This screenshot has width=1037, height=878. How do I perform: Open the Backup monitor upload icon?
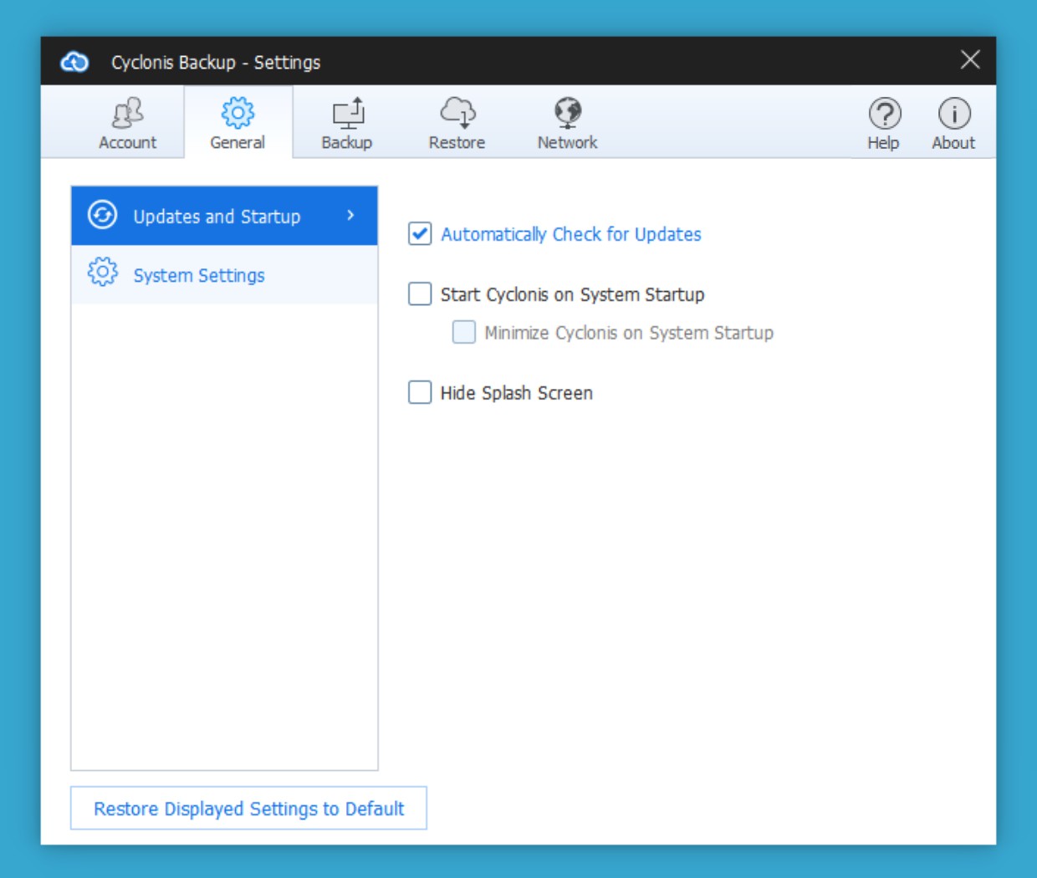[347, 112]
